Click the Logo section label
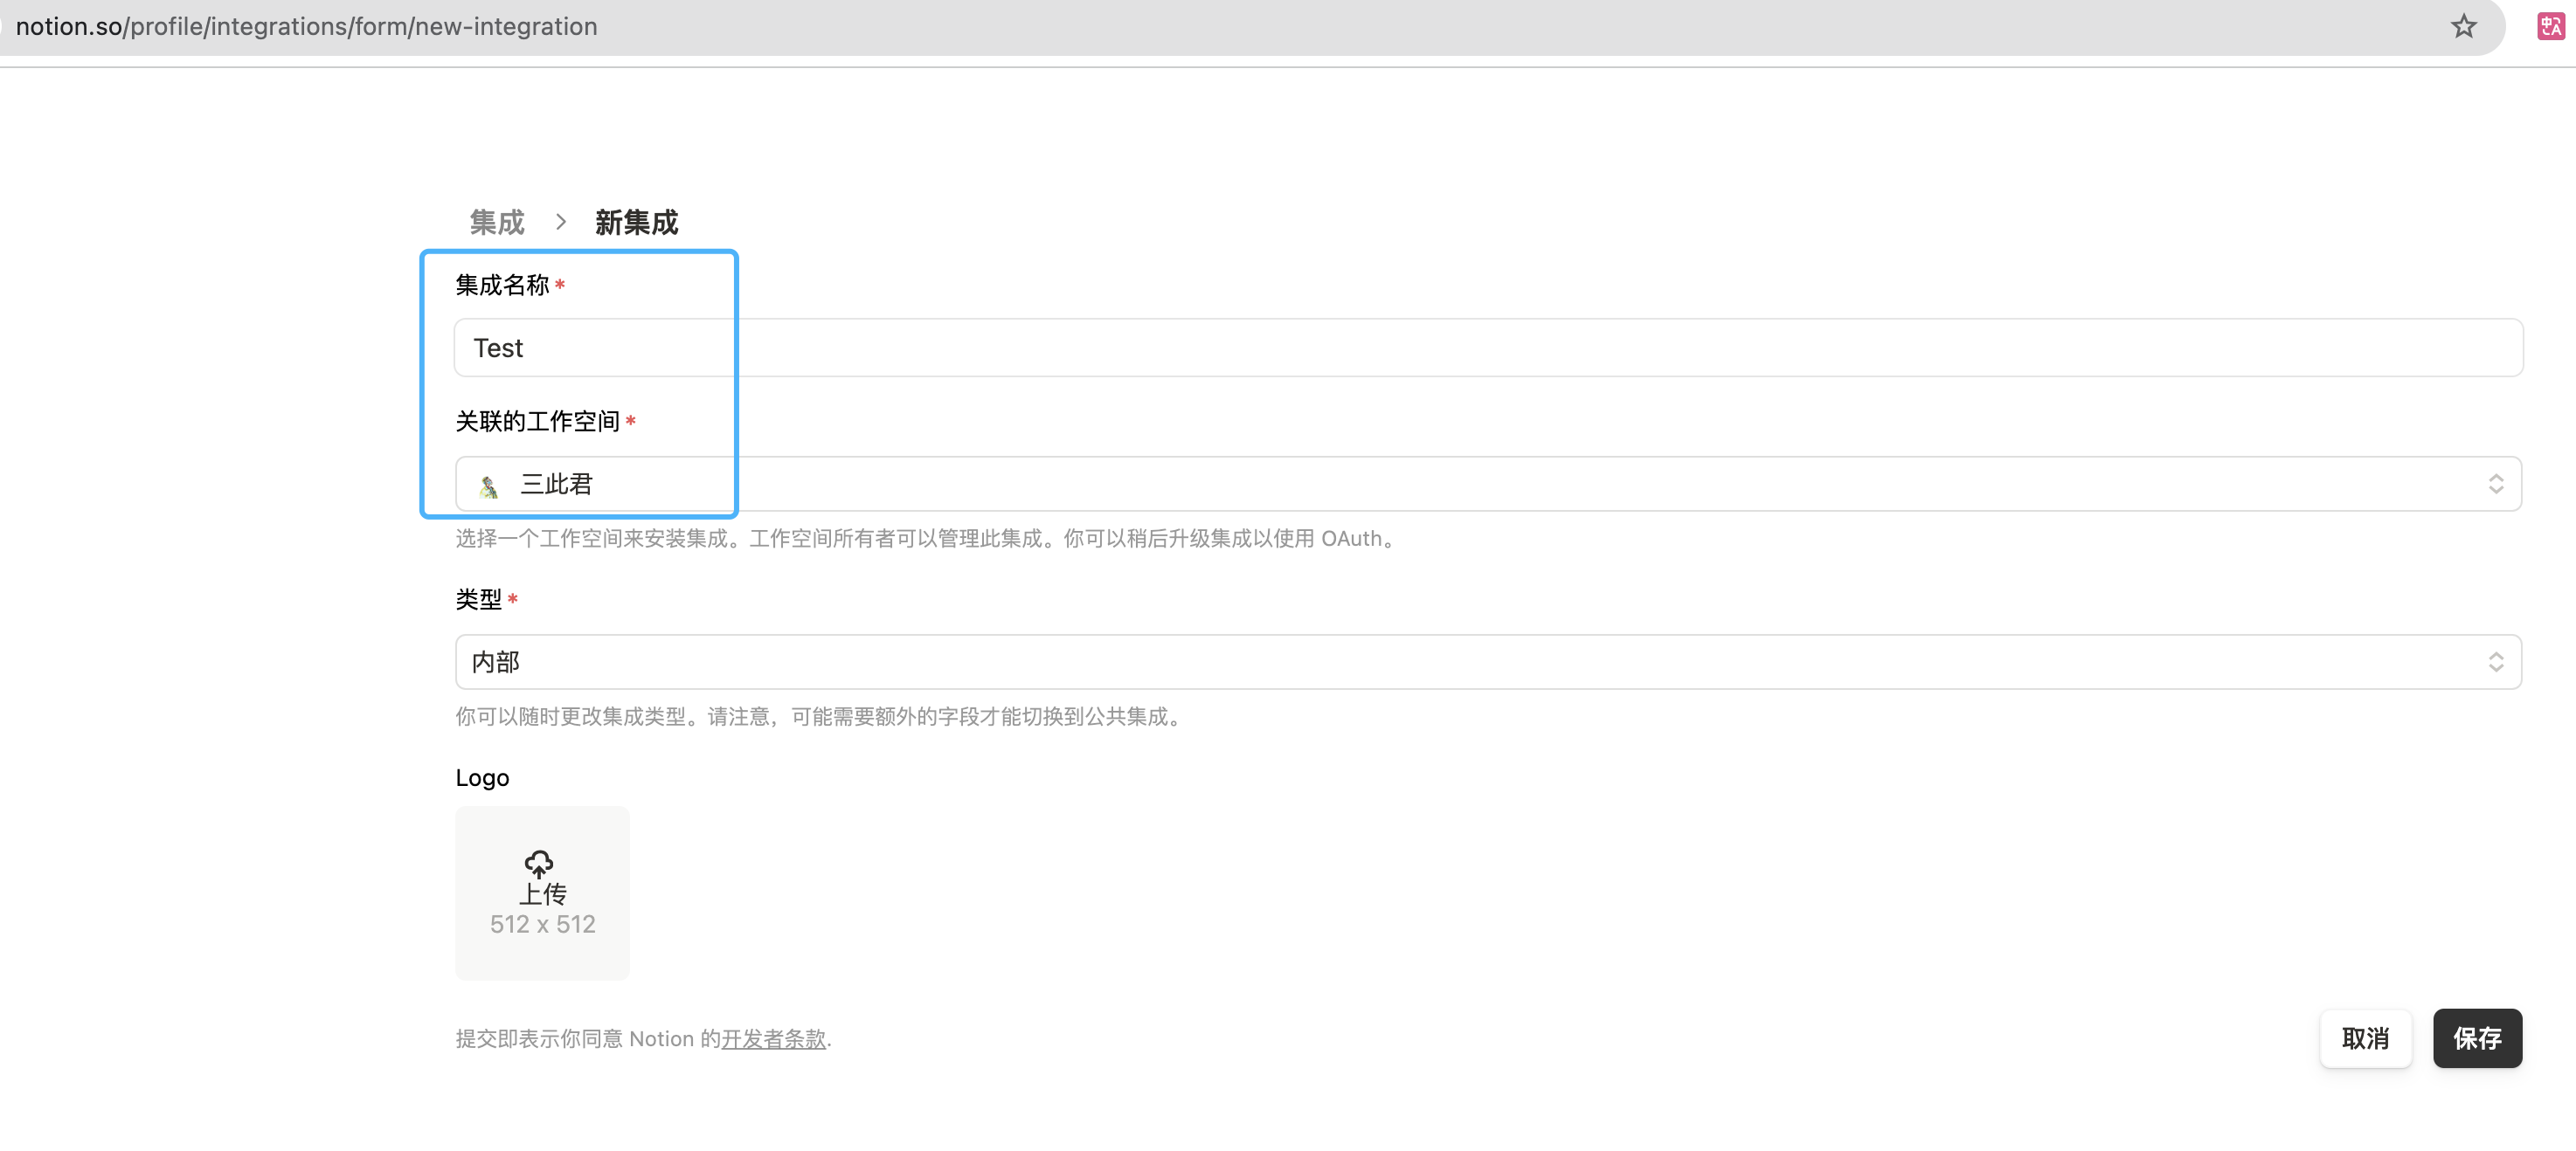 (x=482, y=777)
